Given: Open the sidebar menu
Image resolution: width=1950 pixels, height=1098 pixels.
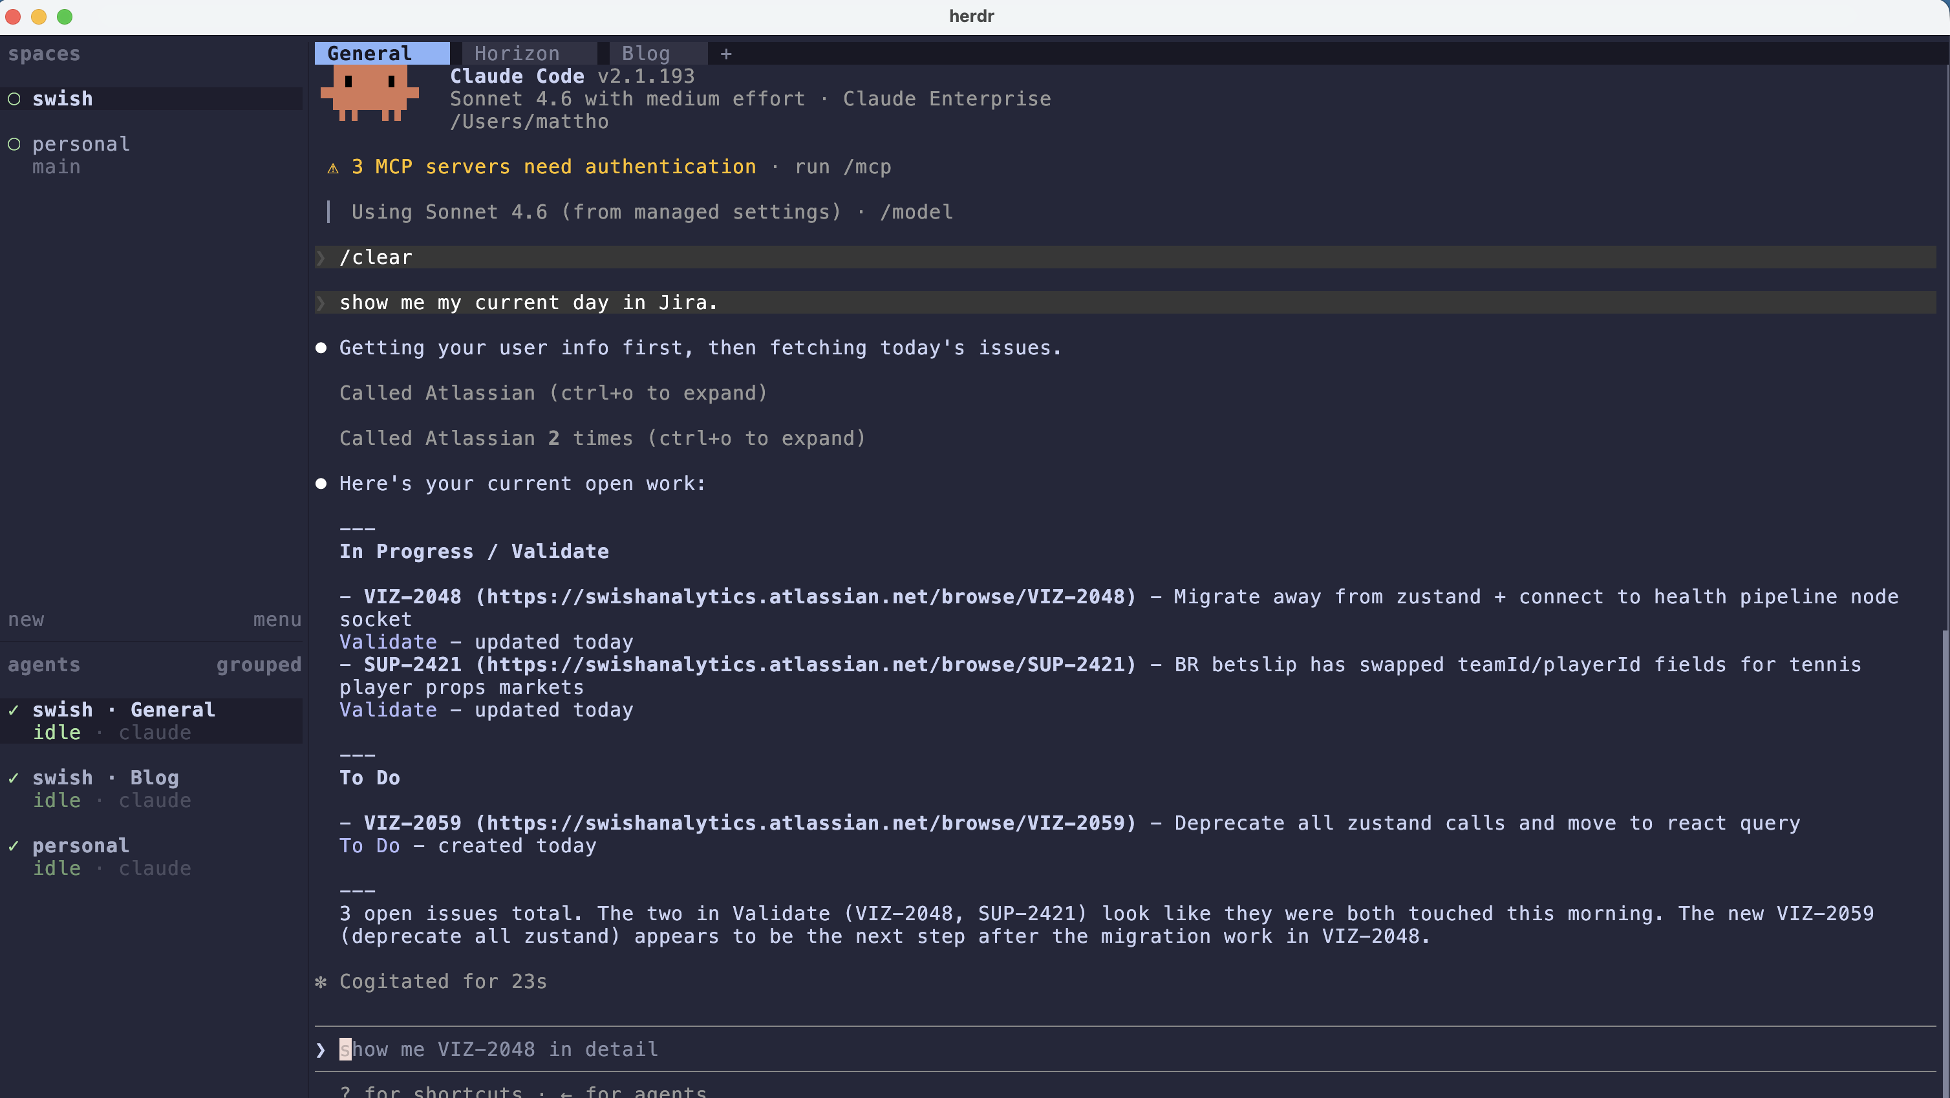Looking at the screenshot, I should click(x=277, y=619).
